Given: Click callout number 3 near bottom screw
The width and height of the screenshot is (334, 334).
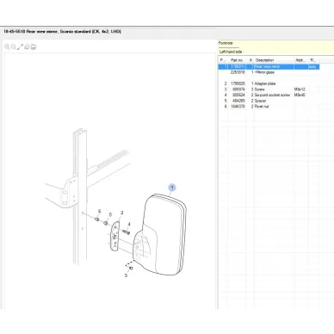Looking at the screenshot, I should [126, 275].
